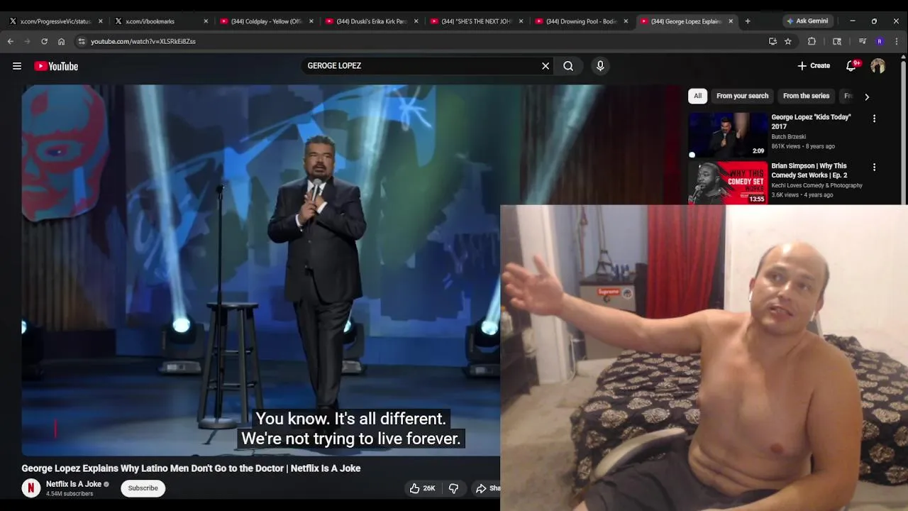Open the media controls icon in toolbar
The height and width of the screenshot is (511, 908).
863,41
